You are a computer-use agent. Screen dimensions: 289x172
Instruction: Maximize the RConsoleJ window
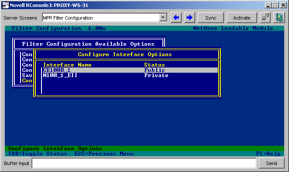tap(275, 5)
